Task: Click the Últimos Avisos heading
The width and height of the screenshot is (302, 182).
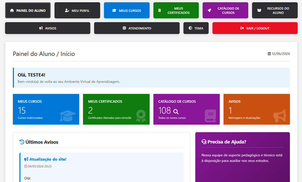Action: click(42, 142)
